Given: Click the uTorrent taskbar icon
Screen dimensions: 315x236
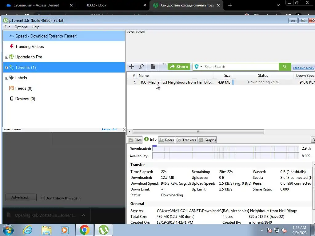Looking at the screenshot, I should [103, 230].
